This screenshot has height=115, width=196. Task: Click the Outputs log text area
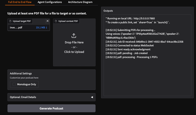tap(147, 55)
